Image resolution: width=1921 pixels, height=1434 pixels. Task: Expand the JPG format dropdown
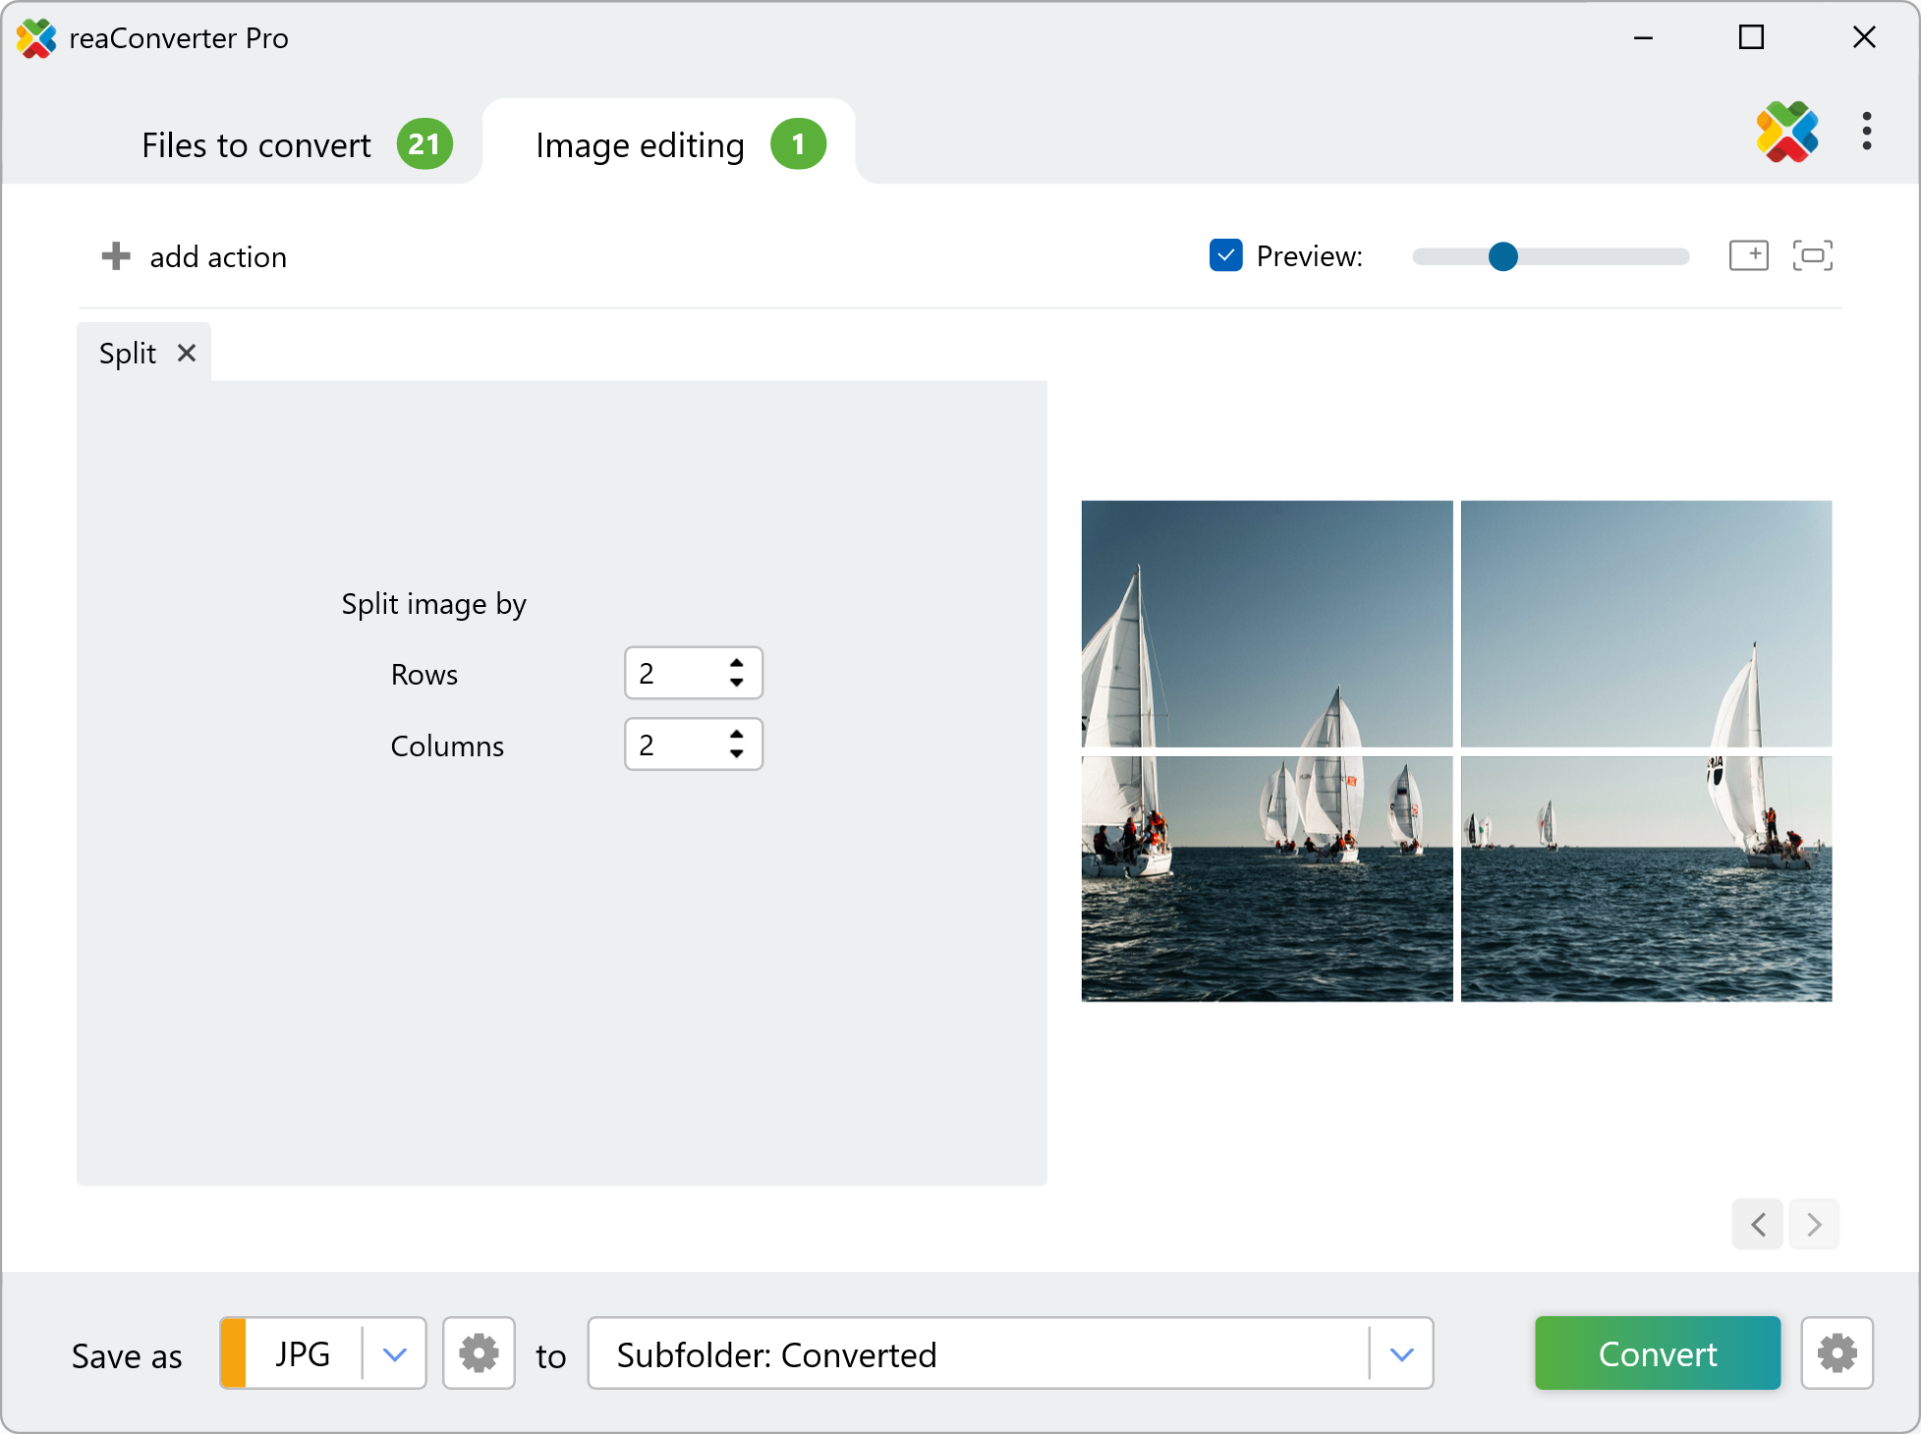click(394, 1353)
